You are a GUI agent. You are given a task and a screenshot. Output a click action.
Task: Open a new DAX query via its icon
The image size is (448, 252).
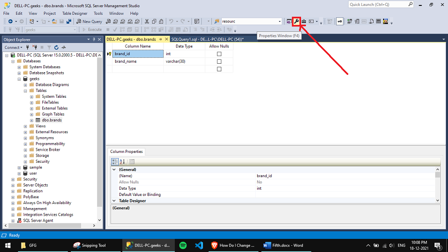click(138, 22)
